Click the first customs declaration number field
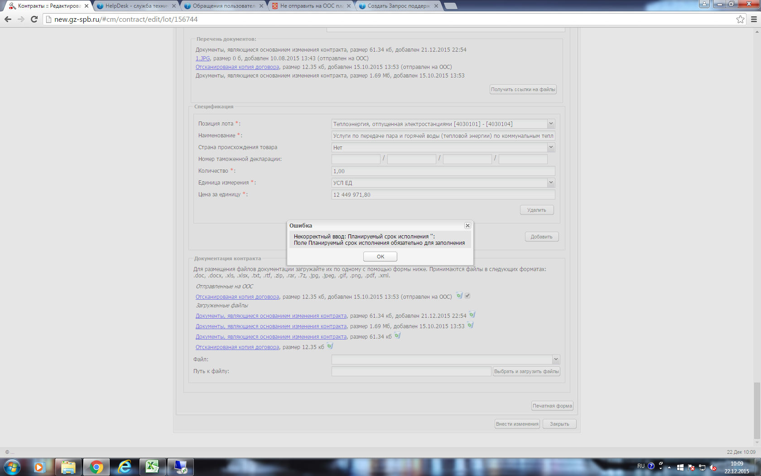This screenshot has height=476, width=761. coord(356,159)
